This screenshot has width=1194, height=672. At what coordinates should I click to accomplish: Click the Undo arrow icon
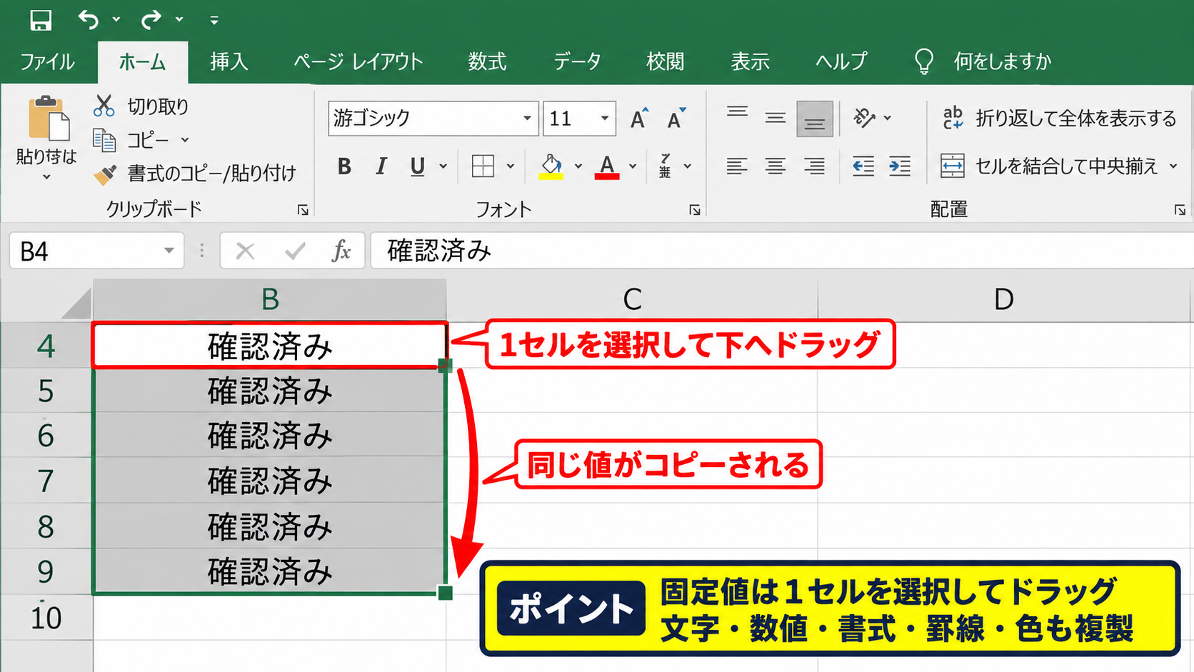tap(89, 20)
